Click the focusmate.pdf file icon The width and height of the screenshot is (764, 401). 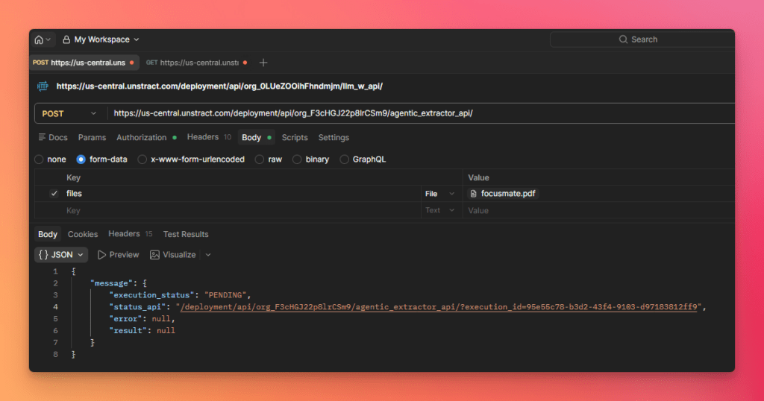pyautogui.click(x=474, y=194)
